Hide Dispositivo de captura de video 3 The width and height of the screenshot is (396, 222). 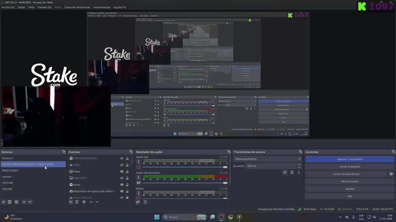coord(122,191)
